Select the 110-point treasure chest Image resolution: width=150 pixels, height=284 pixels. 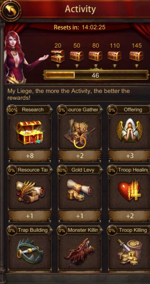pyautogui.click(x=115, y=56)
